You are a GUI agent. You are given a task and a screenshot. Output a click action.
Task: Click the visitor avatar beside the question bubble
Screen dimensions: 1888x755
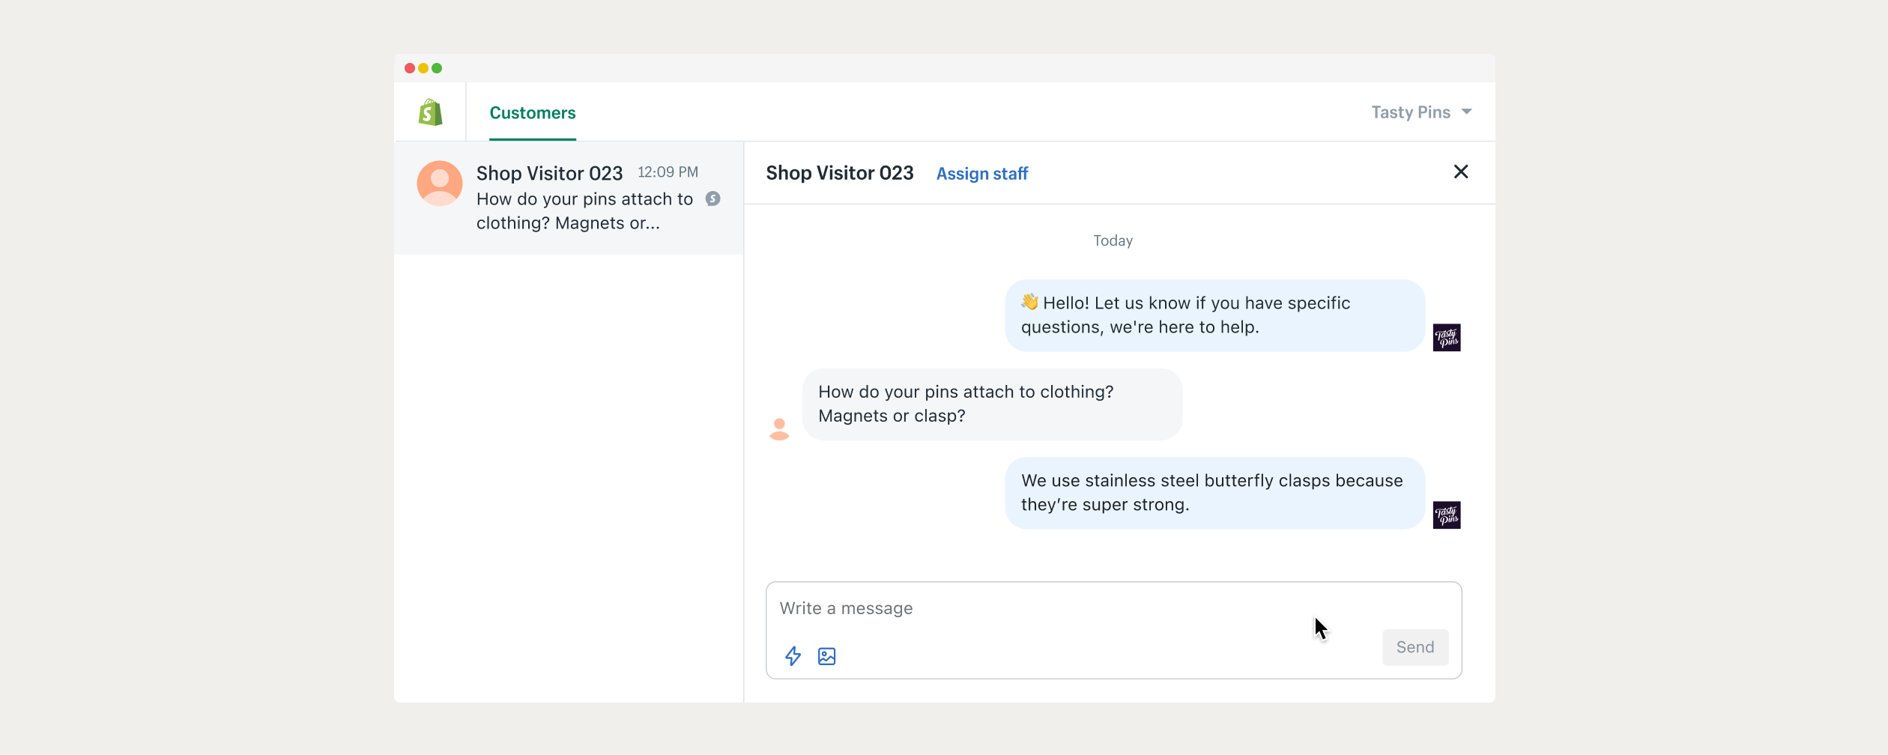(x=779, y=429)
